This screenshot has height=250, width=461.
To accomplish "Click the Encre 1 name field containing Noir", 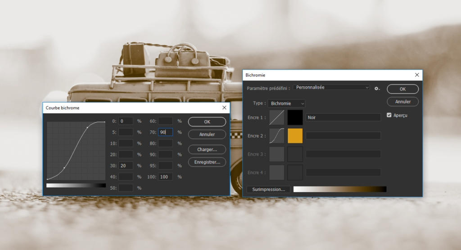I will coord(343,117).
